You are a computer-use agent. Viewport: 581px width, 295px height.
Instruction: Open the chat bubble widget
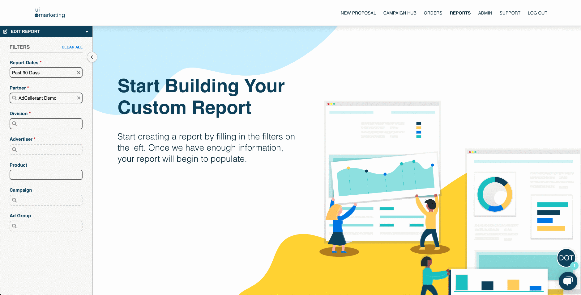click(x=568, y=280)
